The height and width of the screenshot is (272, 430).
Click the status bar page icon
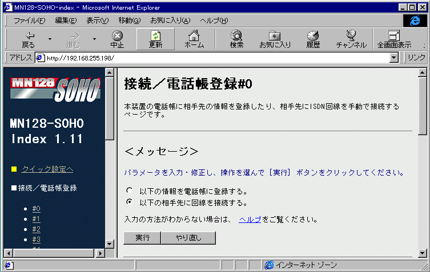click(x=8, y=265)
